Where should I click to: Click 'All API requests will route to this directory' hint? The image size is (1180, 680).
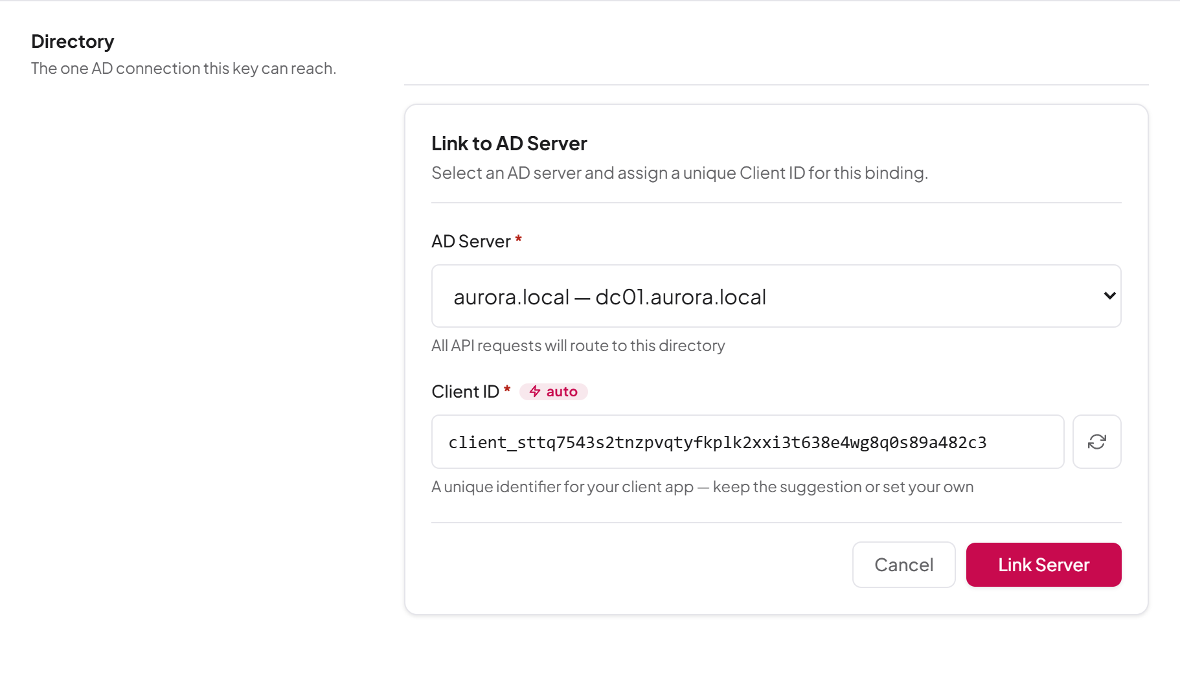(578, 346)
